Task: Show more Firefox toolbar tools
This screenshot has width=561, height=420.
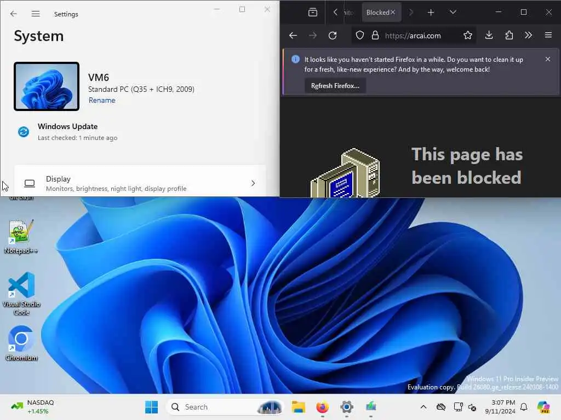Action: point(529,36)
